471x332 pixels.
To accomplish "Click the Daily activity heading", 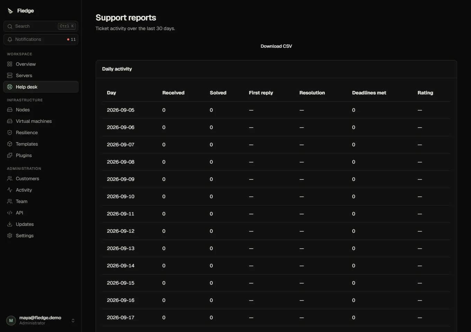I will pos(117,69).
